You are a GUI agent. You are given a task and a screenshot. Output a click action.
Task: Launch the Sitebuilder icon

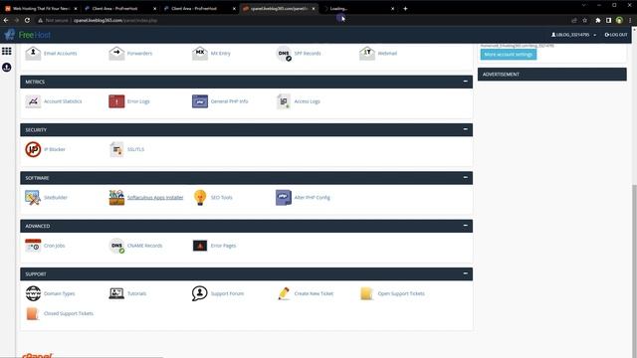[x=33, y=198]
